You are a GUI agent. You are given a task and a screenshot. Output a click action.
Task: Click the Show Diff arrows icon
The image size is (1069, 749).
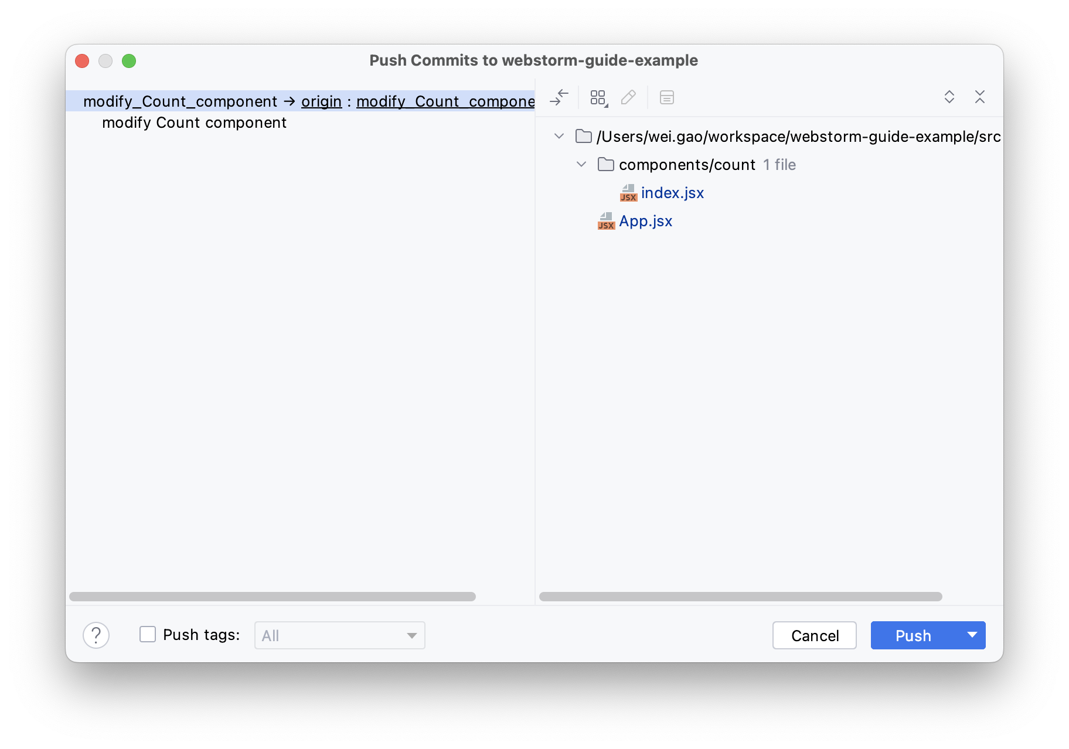point(559,97)
